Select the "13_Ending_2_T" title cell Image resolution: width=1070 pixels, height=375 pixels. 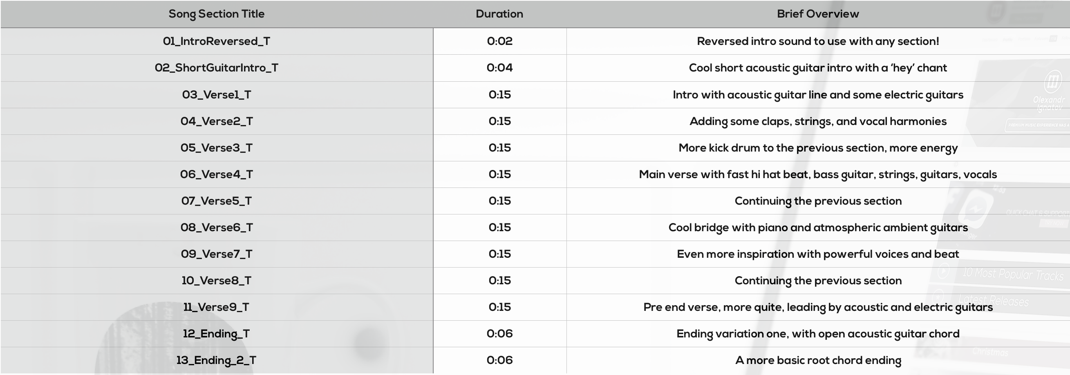[x=216, y=360]
